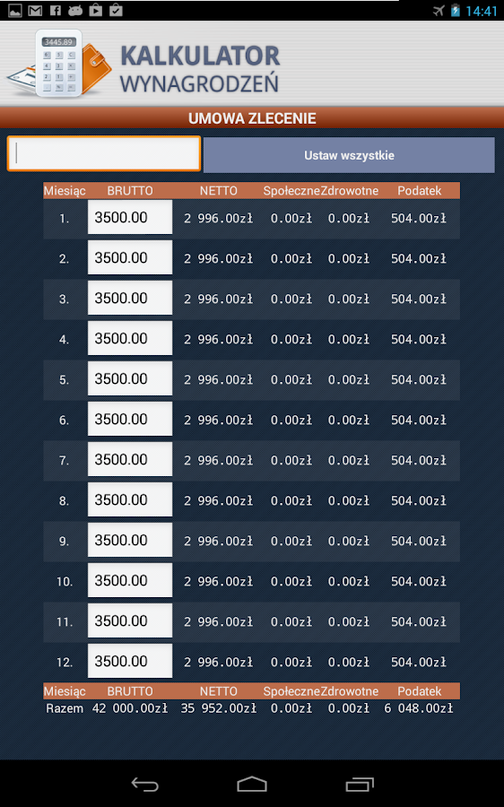Screen dimensions: 504x807
Task: Tap the Razem total NETTO value 35 952.00zł
Action: 218,708
